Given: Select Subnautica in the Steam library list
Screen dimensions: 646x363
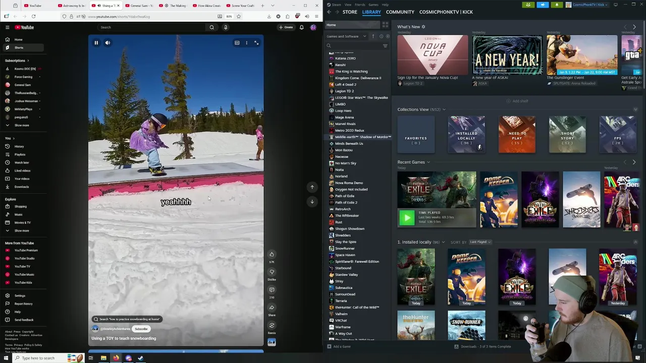Looking at the screenshot, I should (x=344, y=287).
